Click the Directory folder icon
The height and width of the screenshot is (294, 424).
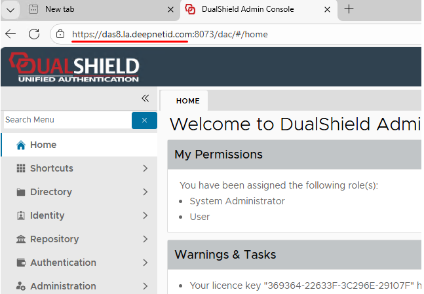[20, 192]
